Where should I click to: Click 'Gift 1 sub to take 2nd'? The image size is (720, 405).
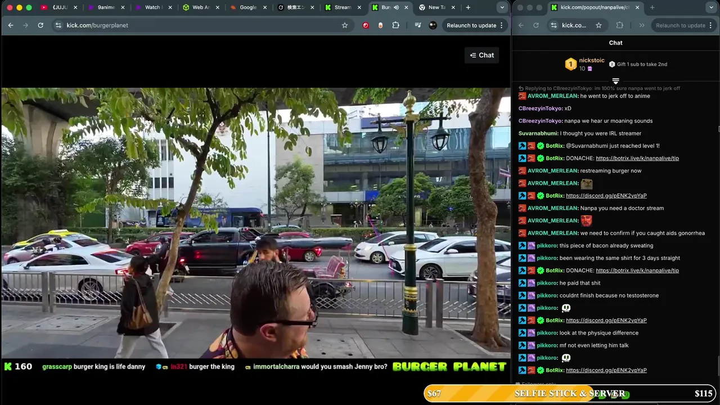pos(642,64)
